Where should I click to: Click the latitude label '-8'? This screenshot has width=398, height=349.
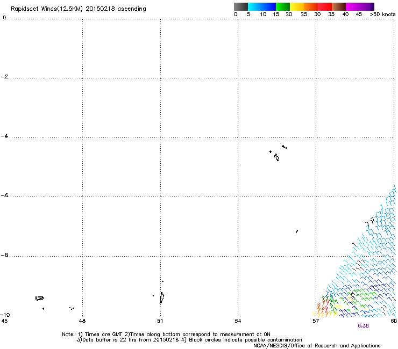(4, 255)
